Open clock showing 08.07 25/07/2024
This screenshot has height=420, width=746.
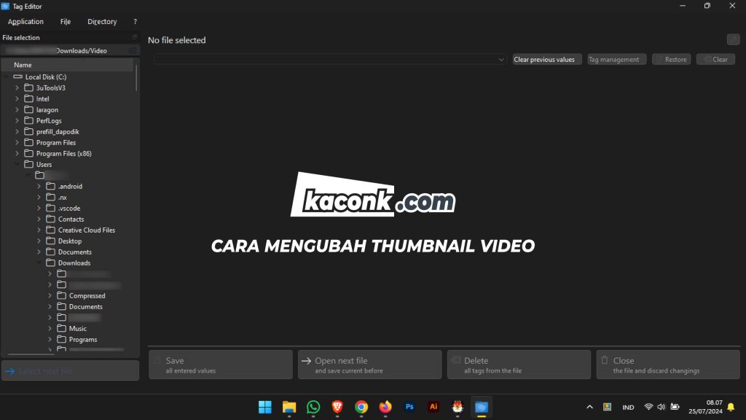pyautogui.click(x=705, y=407)
